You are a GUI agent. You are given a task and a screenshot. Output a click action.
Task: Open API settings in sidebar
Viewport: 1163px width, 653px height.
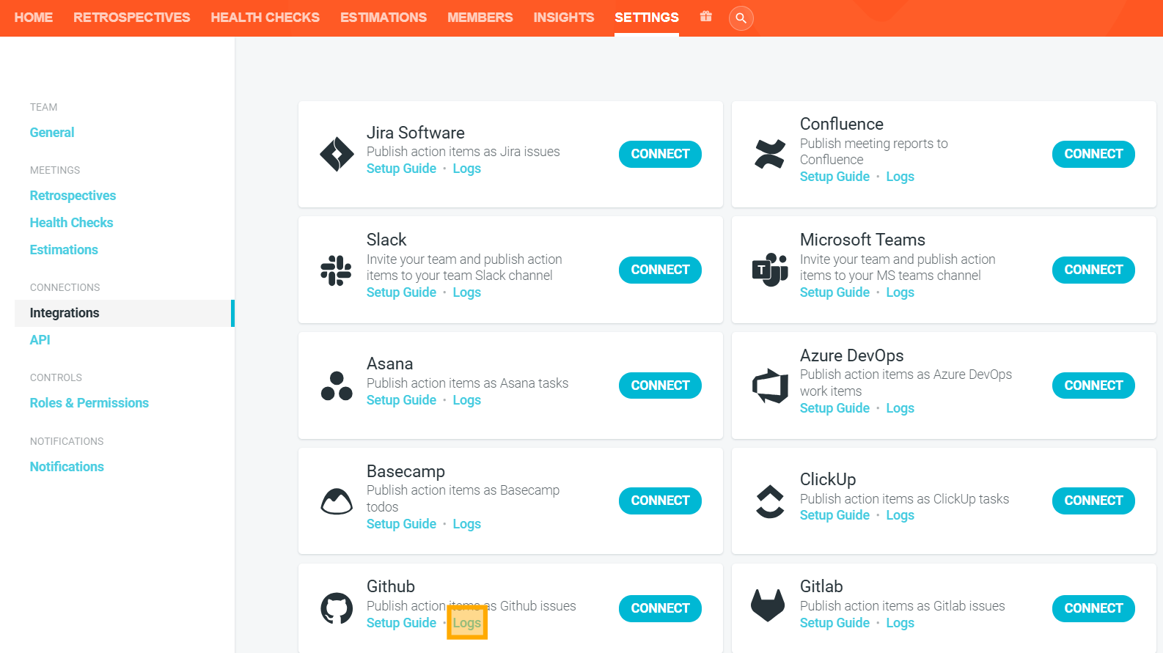tap(40, 340)
